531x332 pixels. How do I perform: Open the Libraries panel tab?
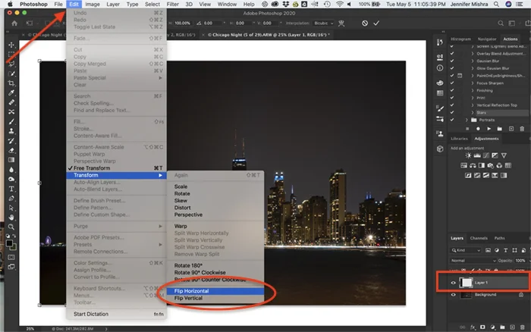[x=460, y=139]
